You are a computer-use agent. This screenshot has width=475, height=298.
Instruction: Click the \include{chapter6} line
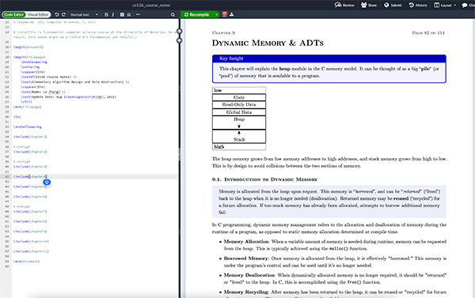[30, 197]
